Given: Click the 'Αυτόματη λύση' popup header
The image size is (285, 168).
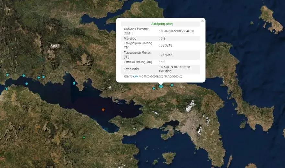Looking at the screenshot, I should (162, 24).
